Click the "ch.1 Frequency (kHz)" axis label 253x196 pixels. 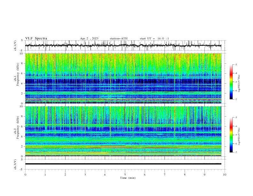[x=16, y=74]
